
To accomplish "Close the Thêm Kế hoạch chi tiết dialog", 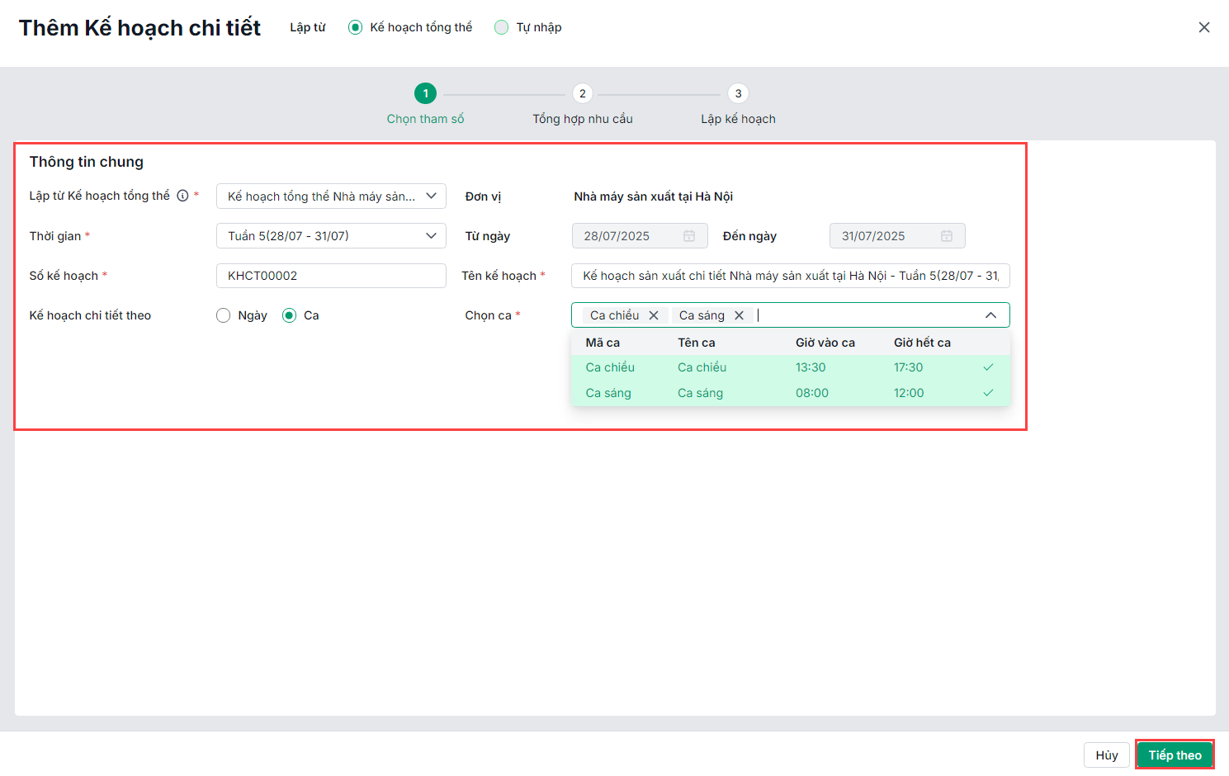I will (x=1204, y=27).
